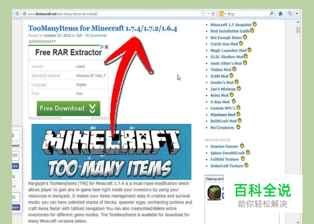
Task: Click flame icon beside Faithful Texture
Action: 243,158
